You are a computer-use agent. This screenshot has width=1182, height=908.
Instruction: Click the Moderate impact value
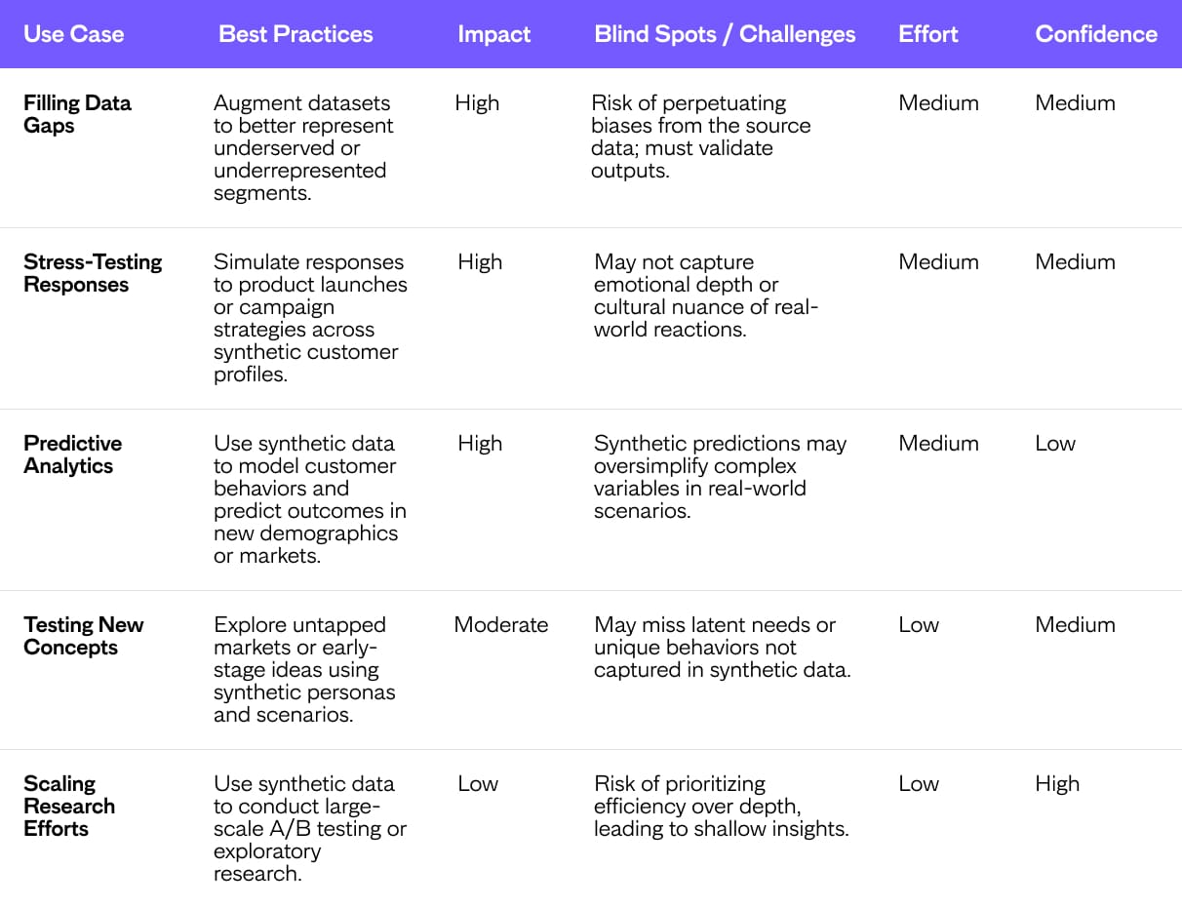[x=501, y=625]
